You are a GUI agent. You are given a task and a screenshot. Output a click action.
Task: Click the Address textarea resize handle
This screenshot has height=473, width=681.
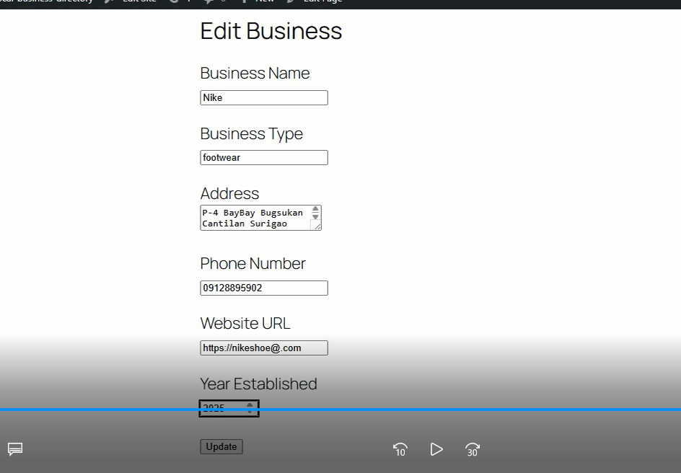pos(316,226)
